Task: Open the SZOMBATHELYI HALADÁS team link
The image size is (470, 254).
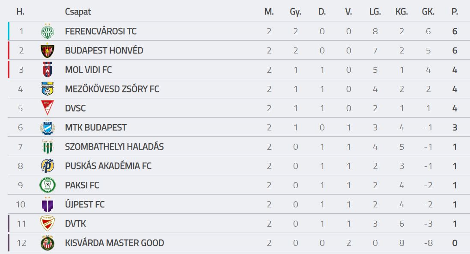Action: pos(114,147)
